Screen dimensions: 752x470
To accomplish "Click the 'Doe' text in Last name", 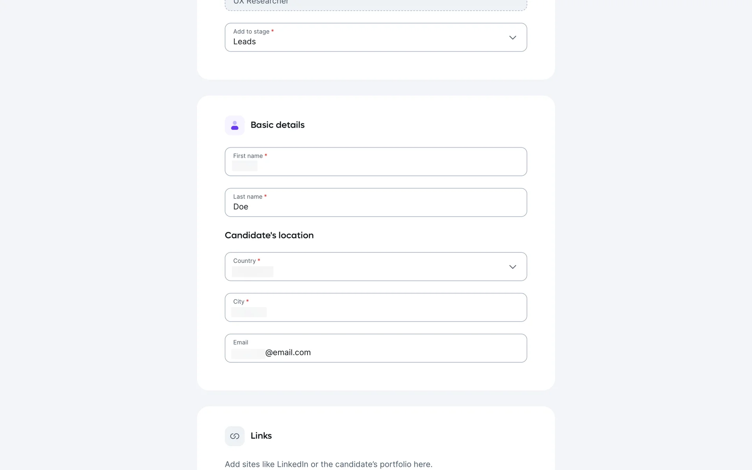I will [x=241, y=207].
